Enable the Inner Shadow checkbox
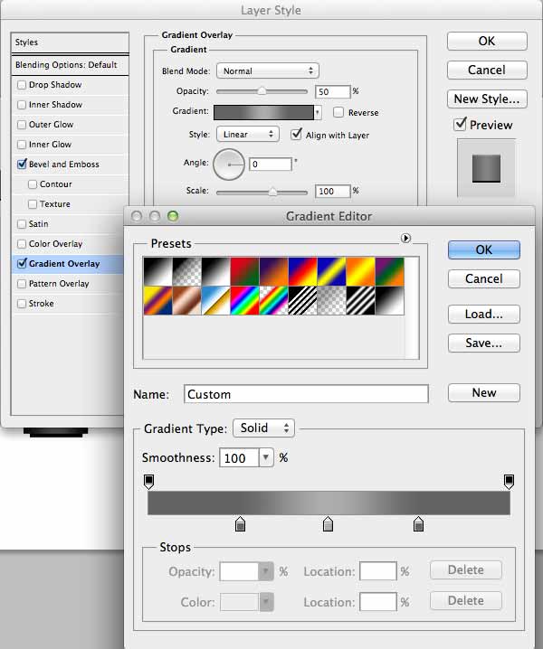The width and height of the screenshot is (543, 649). tap(22, 105)
